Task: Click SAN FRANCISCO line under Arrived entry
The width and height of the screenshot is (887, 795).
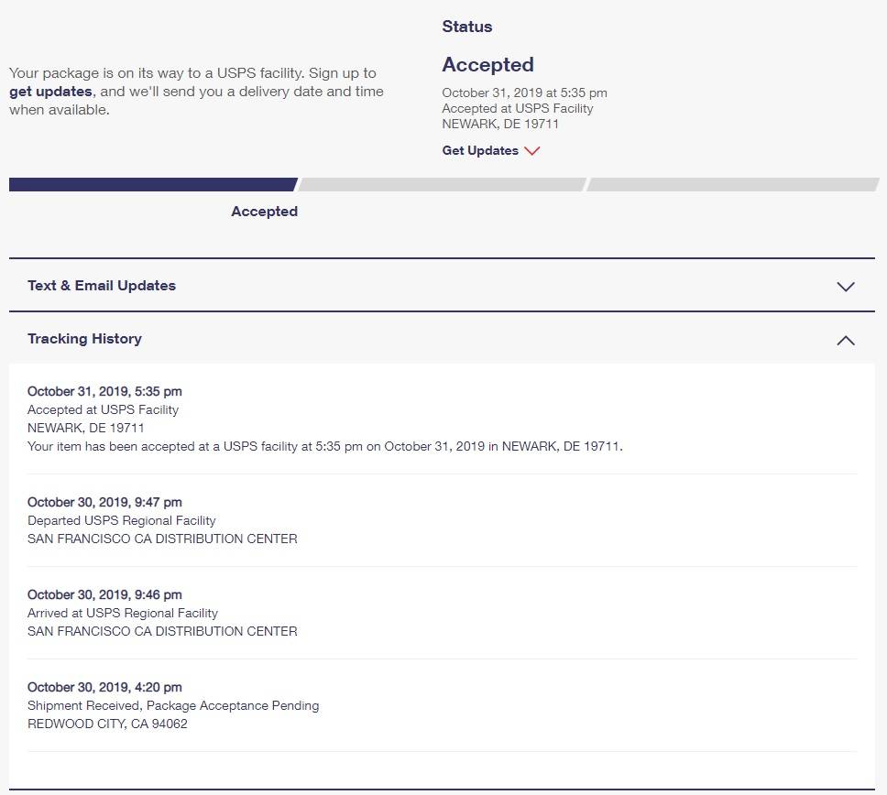Action: pyautogui.click(x=162, y=631)
